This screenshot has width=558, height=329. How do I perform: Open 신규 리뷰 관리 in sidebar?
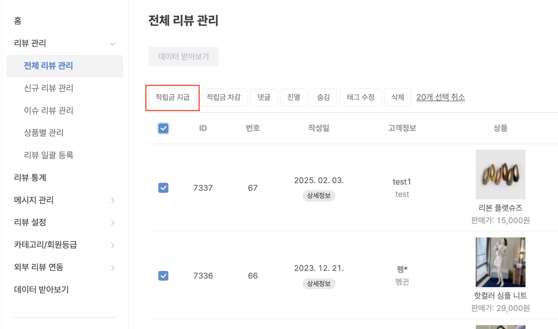coord(48,88)
